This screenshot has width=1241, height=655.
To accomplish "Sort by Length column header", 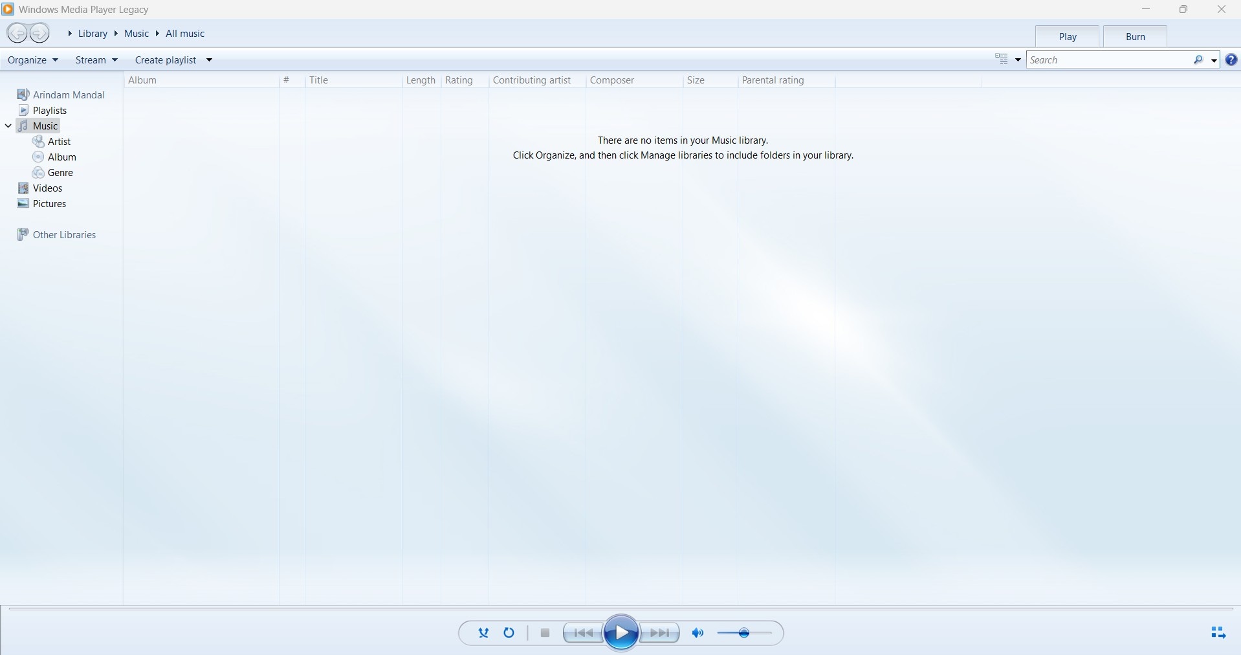I will 421,80.
